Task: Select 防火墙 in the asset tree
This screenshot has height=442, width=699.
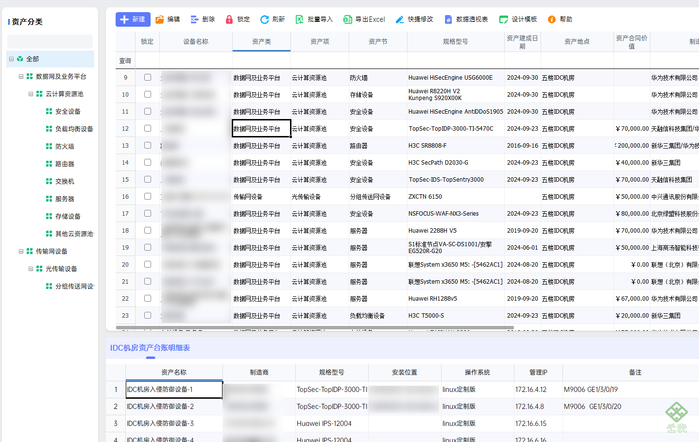Action: tap(65, 147)
